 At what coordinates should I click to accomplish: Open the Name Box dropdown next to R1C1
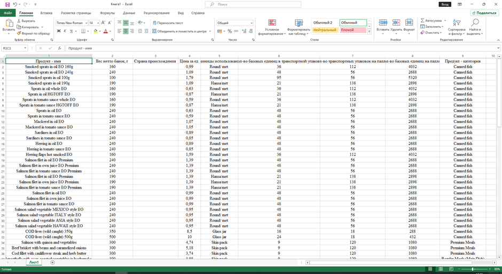pos(25,48)
